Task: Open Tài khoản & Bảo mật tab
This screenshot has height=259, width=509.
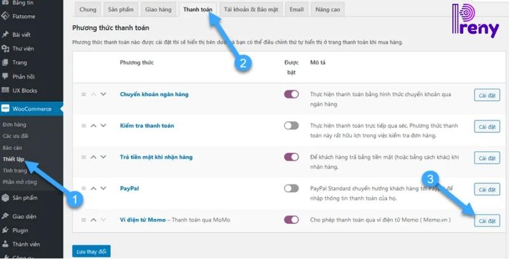Action: coord(251,10)
